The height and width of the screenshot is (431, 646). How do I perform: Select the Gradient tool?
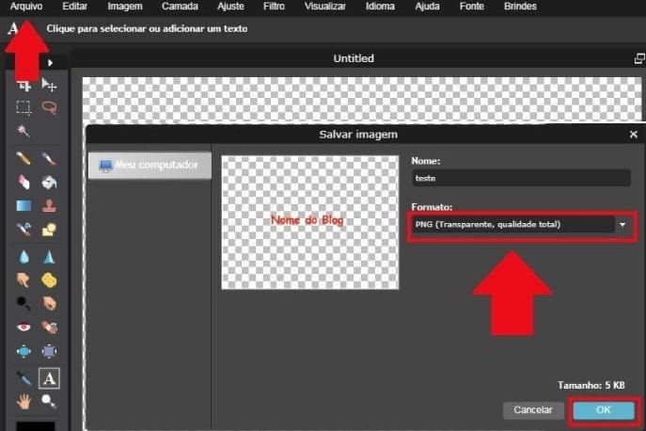tap(24, 204)
